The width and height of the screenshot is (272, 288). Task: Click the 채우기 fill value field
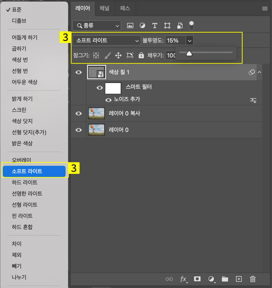[170, 55]
